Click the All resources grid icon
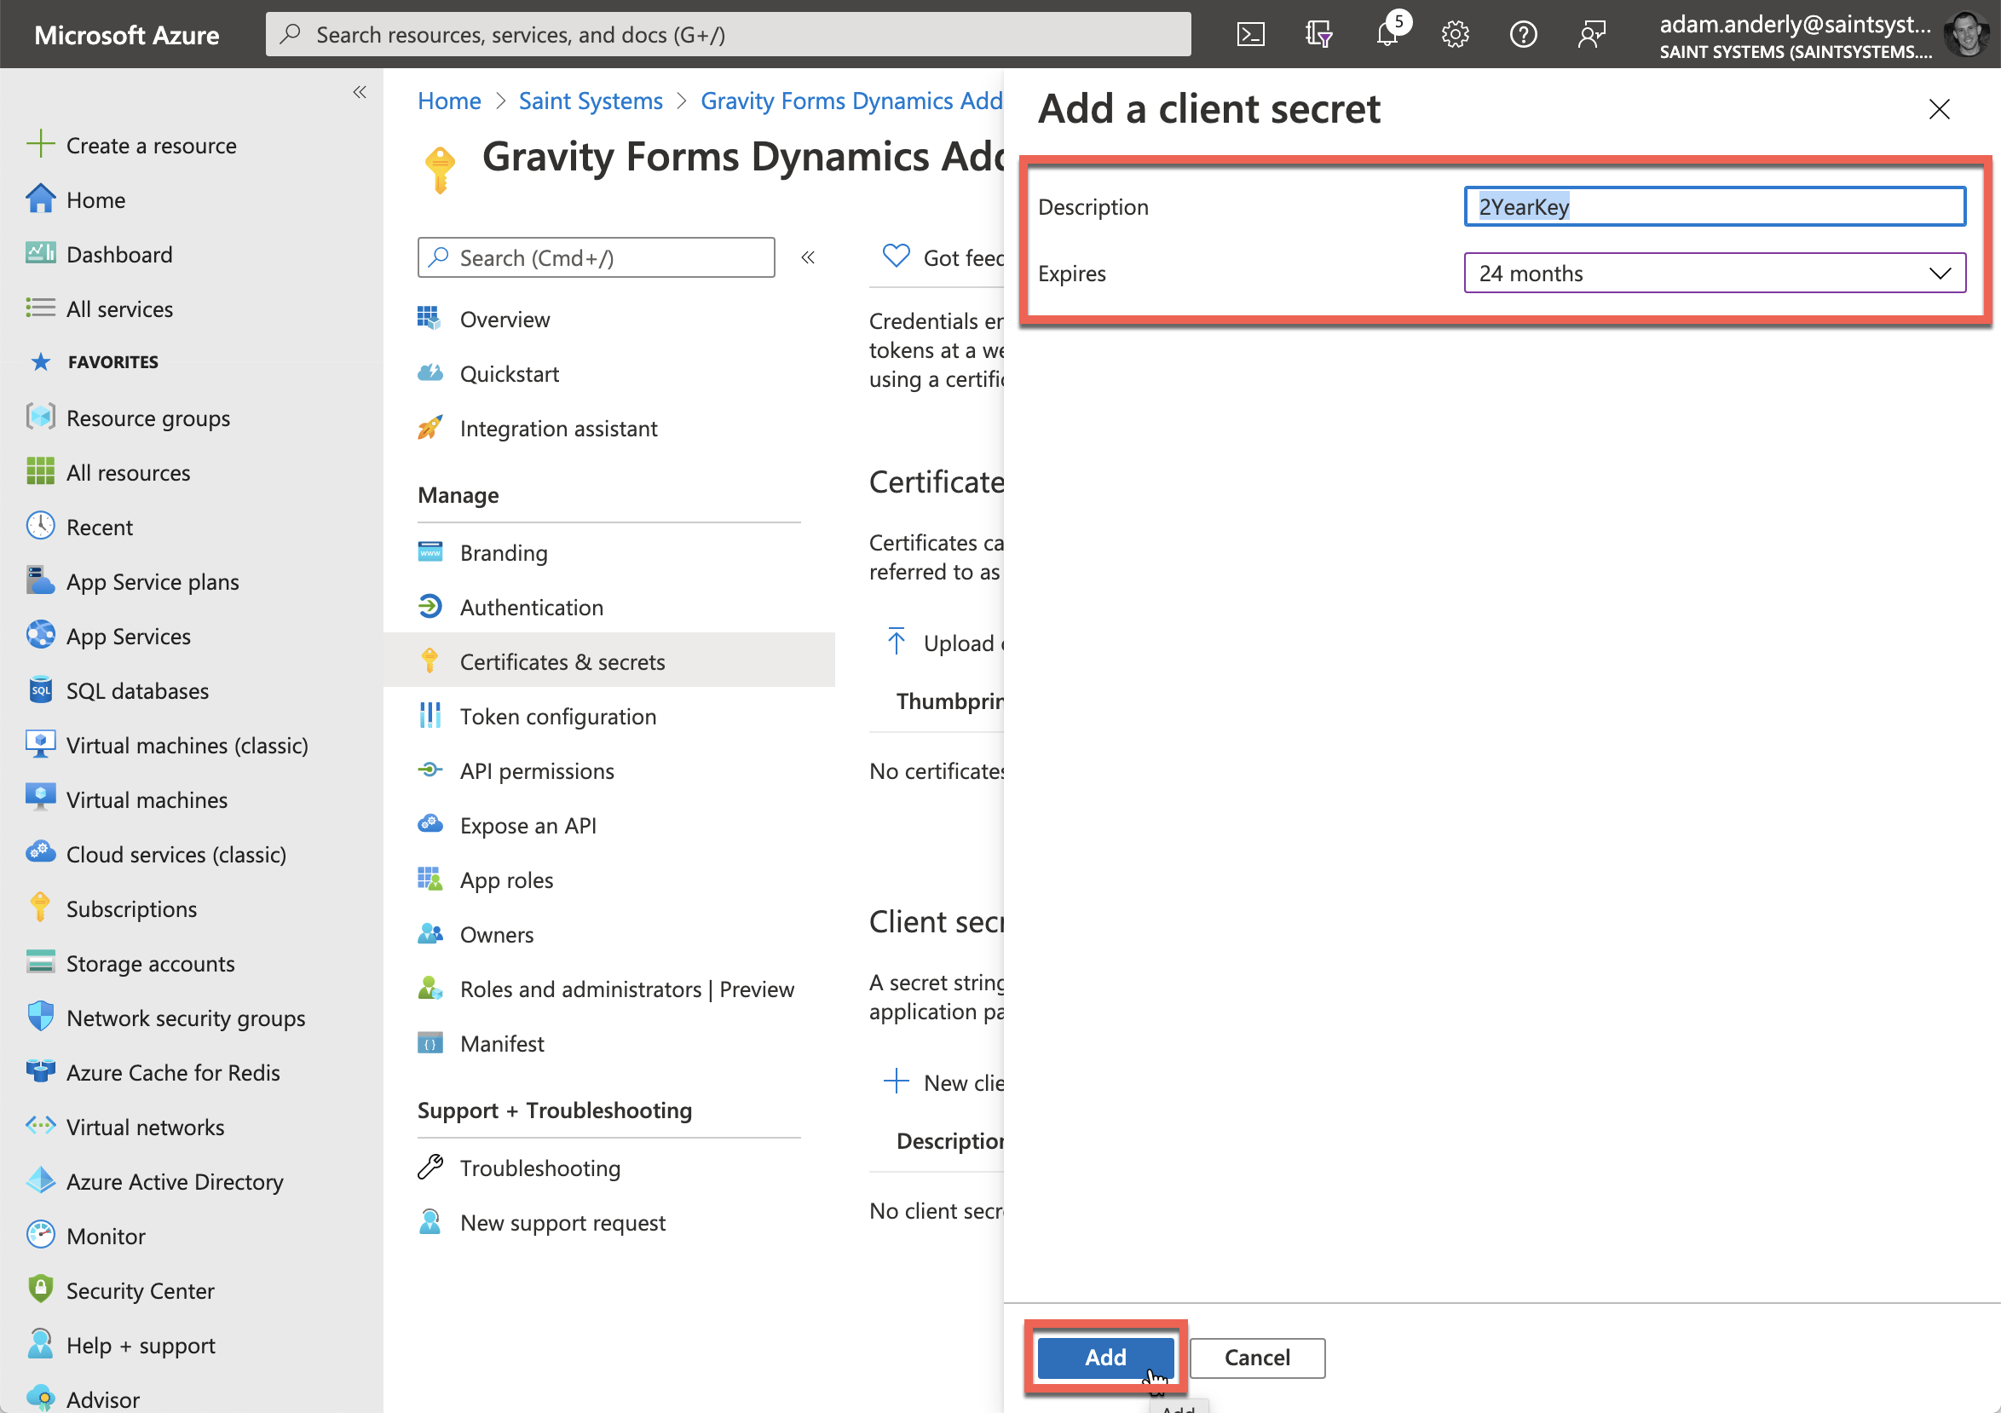This screenshot has width=2001, height=1413. [40, 471]
